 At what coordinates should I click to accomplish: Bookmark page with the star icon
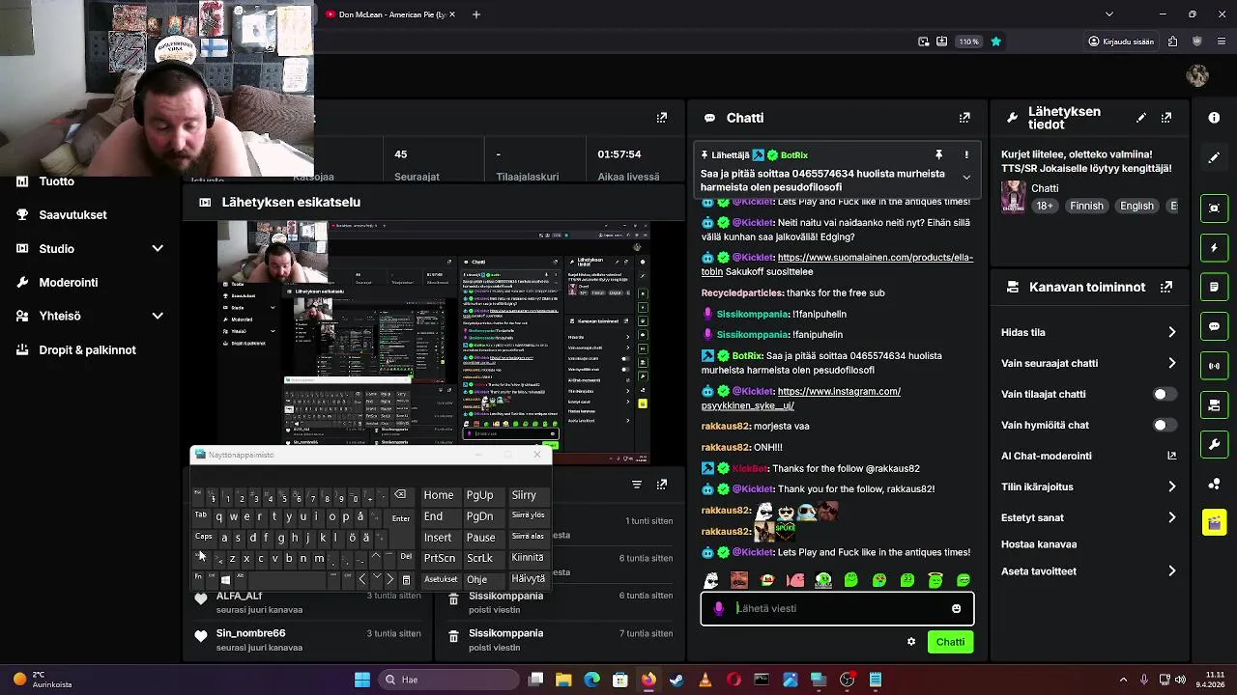(995, 42)
